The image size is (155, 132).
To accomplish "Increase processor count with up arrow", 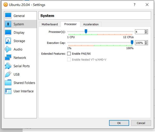I will click(x=146, y=31).
